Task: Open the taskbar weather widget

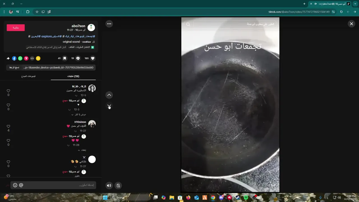Action: pyautogui.click(x=10, y=198)
